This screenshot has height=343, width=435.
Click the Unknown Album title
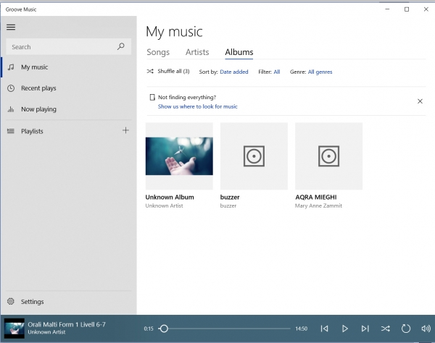pos(170,197)
